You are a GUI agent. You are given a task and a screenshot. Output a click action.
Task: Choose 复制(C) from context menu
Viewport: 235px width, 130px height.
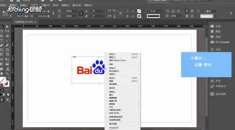[x=122, y=57]
